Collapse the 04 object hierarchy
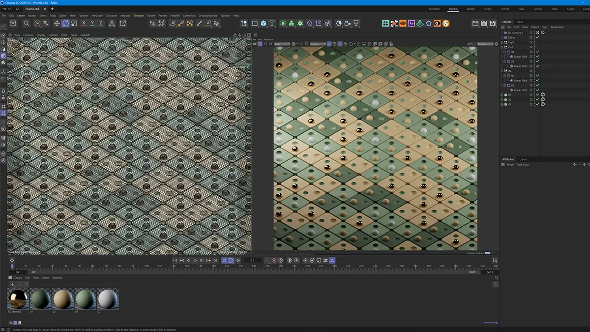590x332 pixels. (504, 52)
